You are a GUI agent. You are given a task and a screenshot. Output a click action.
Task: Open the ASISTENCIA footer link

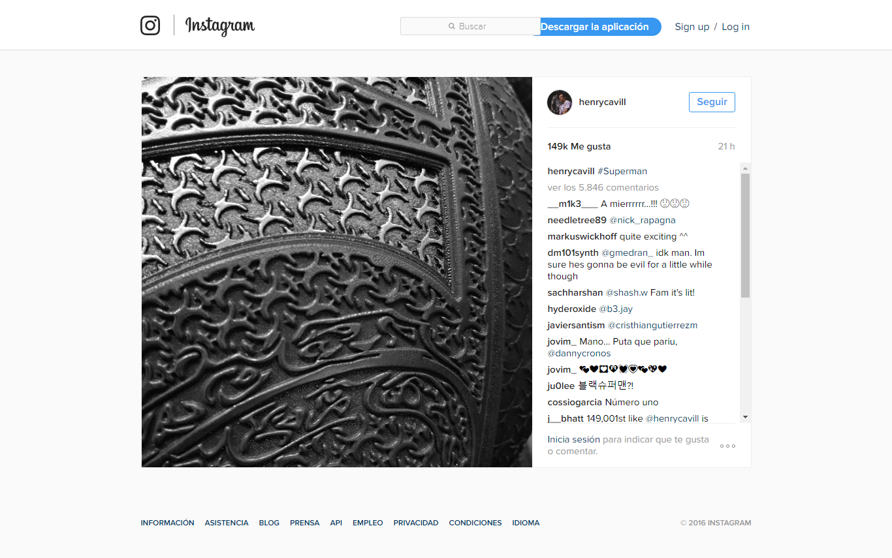click(227, 523)
